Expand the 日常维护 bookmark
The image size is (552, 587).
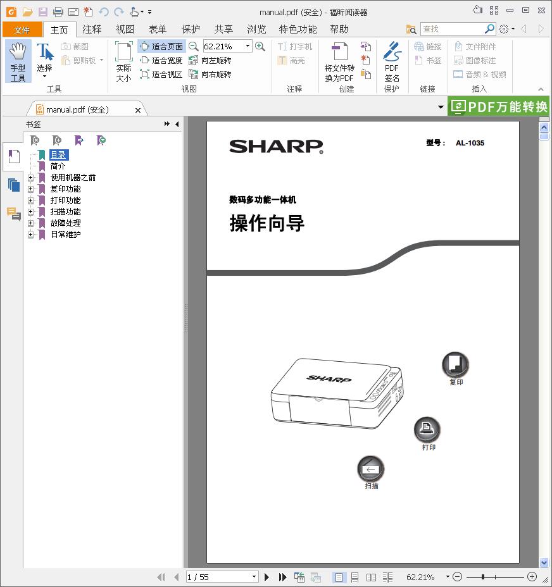click(31, 235)
